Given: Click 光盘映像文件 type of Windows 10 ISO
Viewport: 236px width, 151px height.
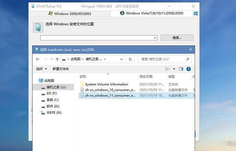Looking at the screenshot, I should [178, 90].
